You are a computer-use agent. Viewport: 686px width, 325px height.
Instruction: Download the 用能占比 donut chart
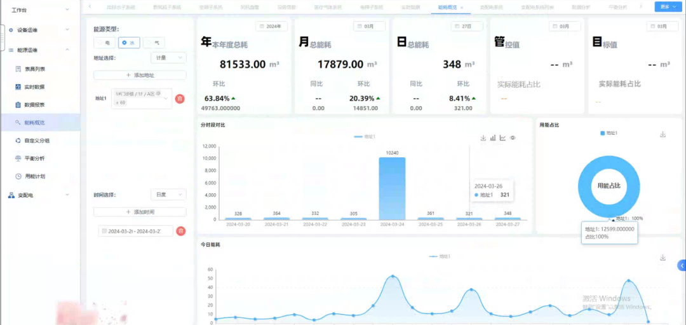coord(662,134)
